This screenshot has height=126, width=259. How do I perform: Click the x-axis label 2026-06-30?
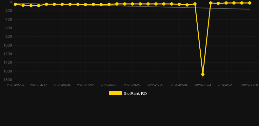point(249,85)
